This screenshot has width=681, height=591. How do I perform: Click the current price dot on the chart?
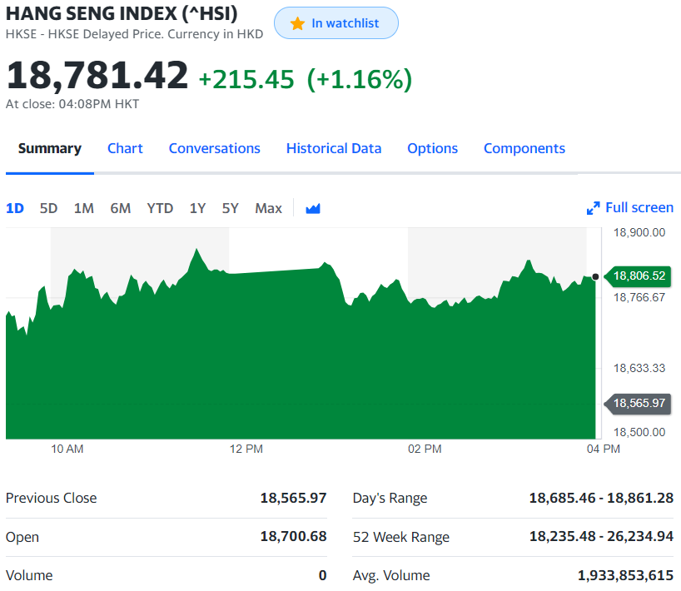(595, 276)
